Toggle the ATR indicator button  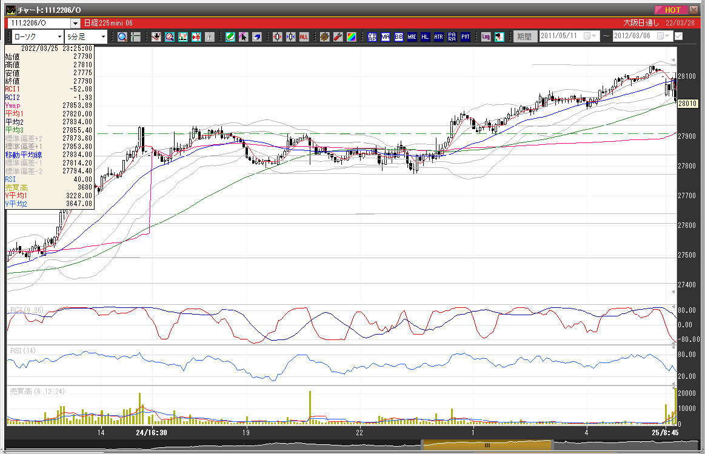(x=438, y=37)
